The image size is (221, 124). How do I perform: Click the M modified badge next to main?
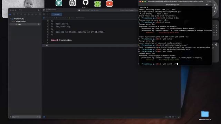point(39,24)
